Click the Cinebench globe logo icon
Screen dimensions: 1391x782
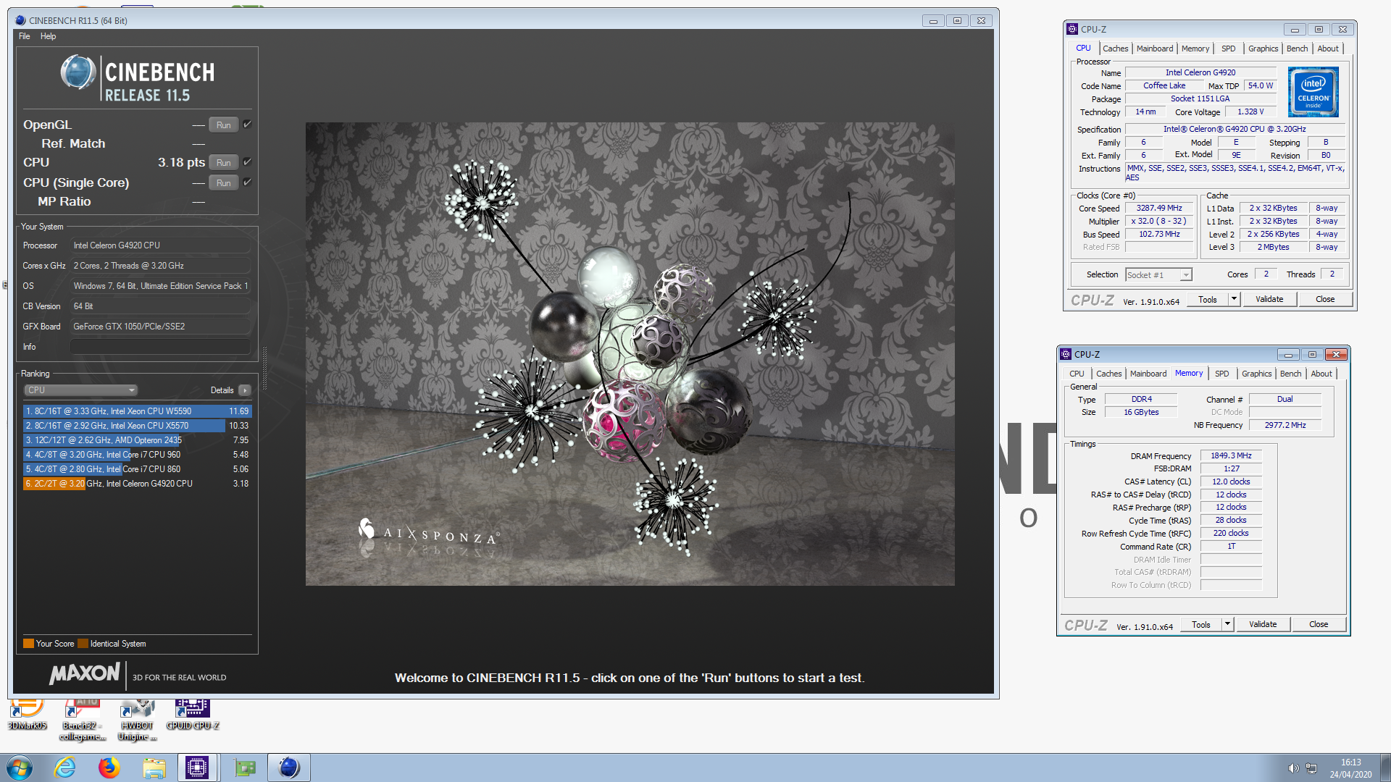[x=78, y=72]
